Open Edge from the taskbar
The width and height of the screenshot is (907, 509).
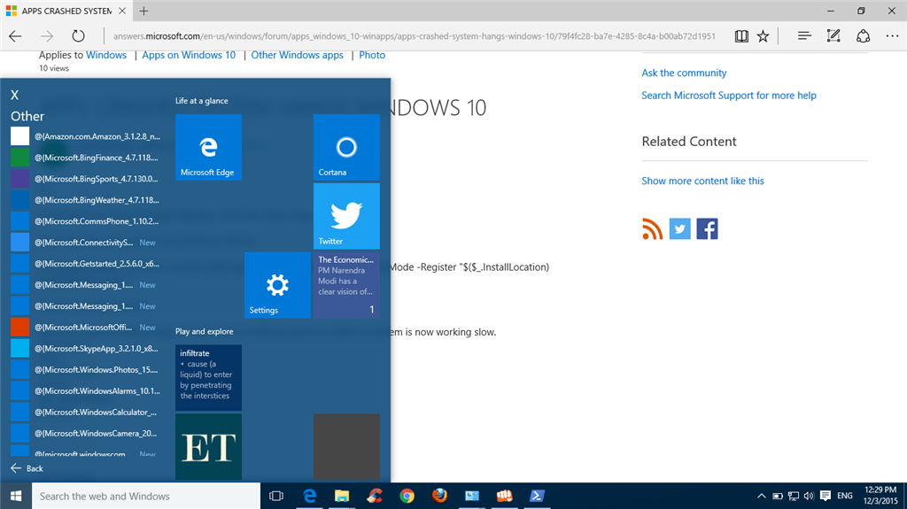point(310,497)
